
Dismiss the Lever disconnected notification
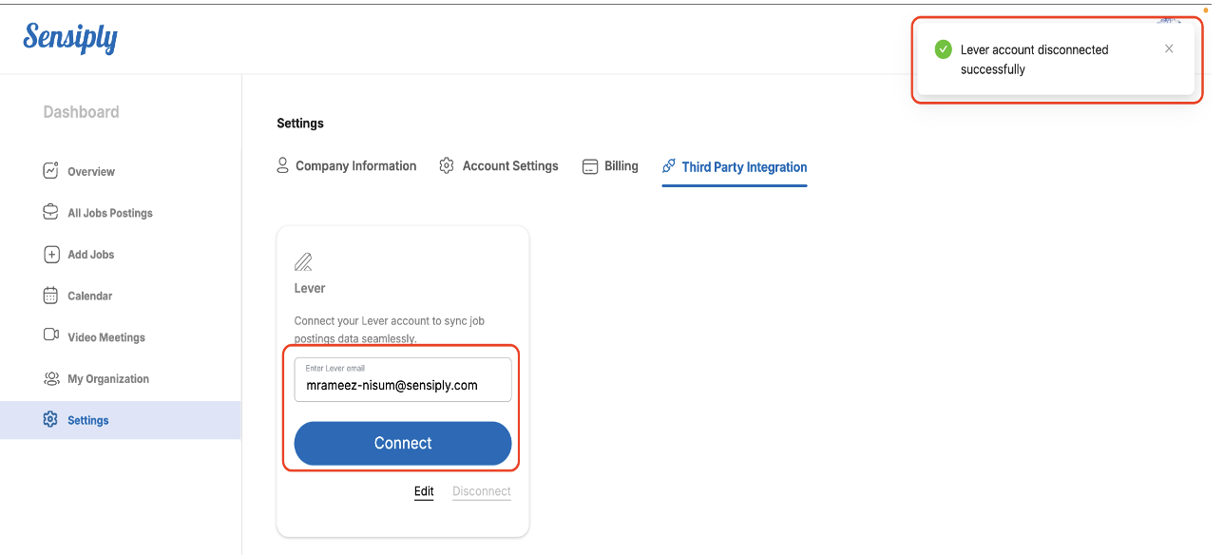point(1169,48)
